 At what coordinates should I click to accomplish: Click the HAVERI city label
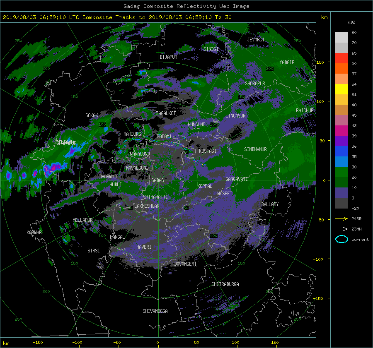144,247
